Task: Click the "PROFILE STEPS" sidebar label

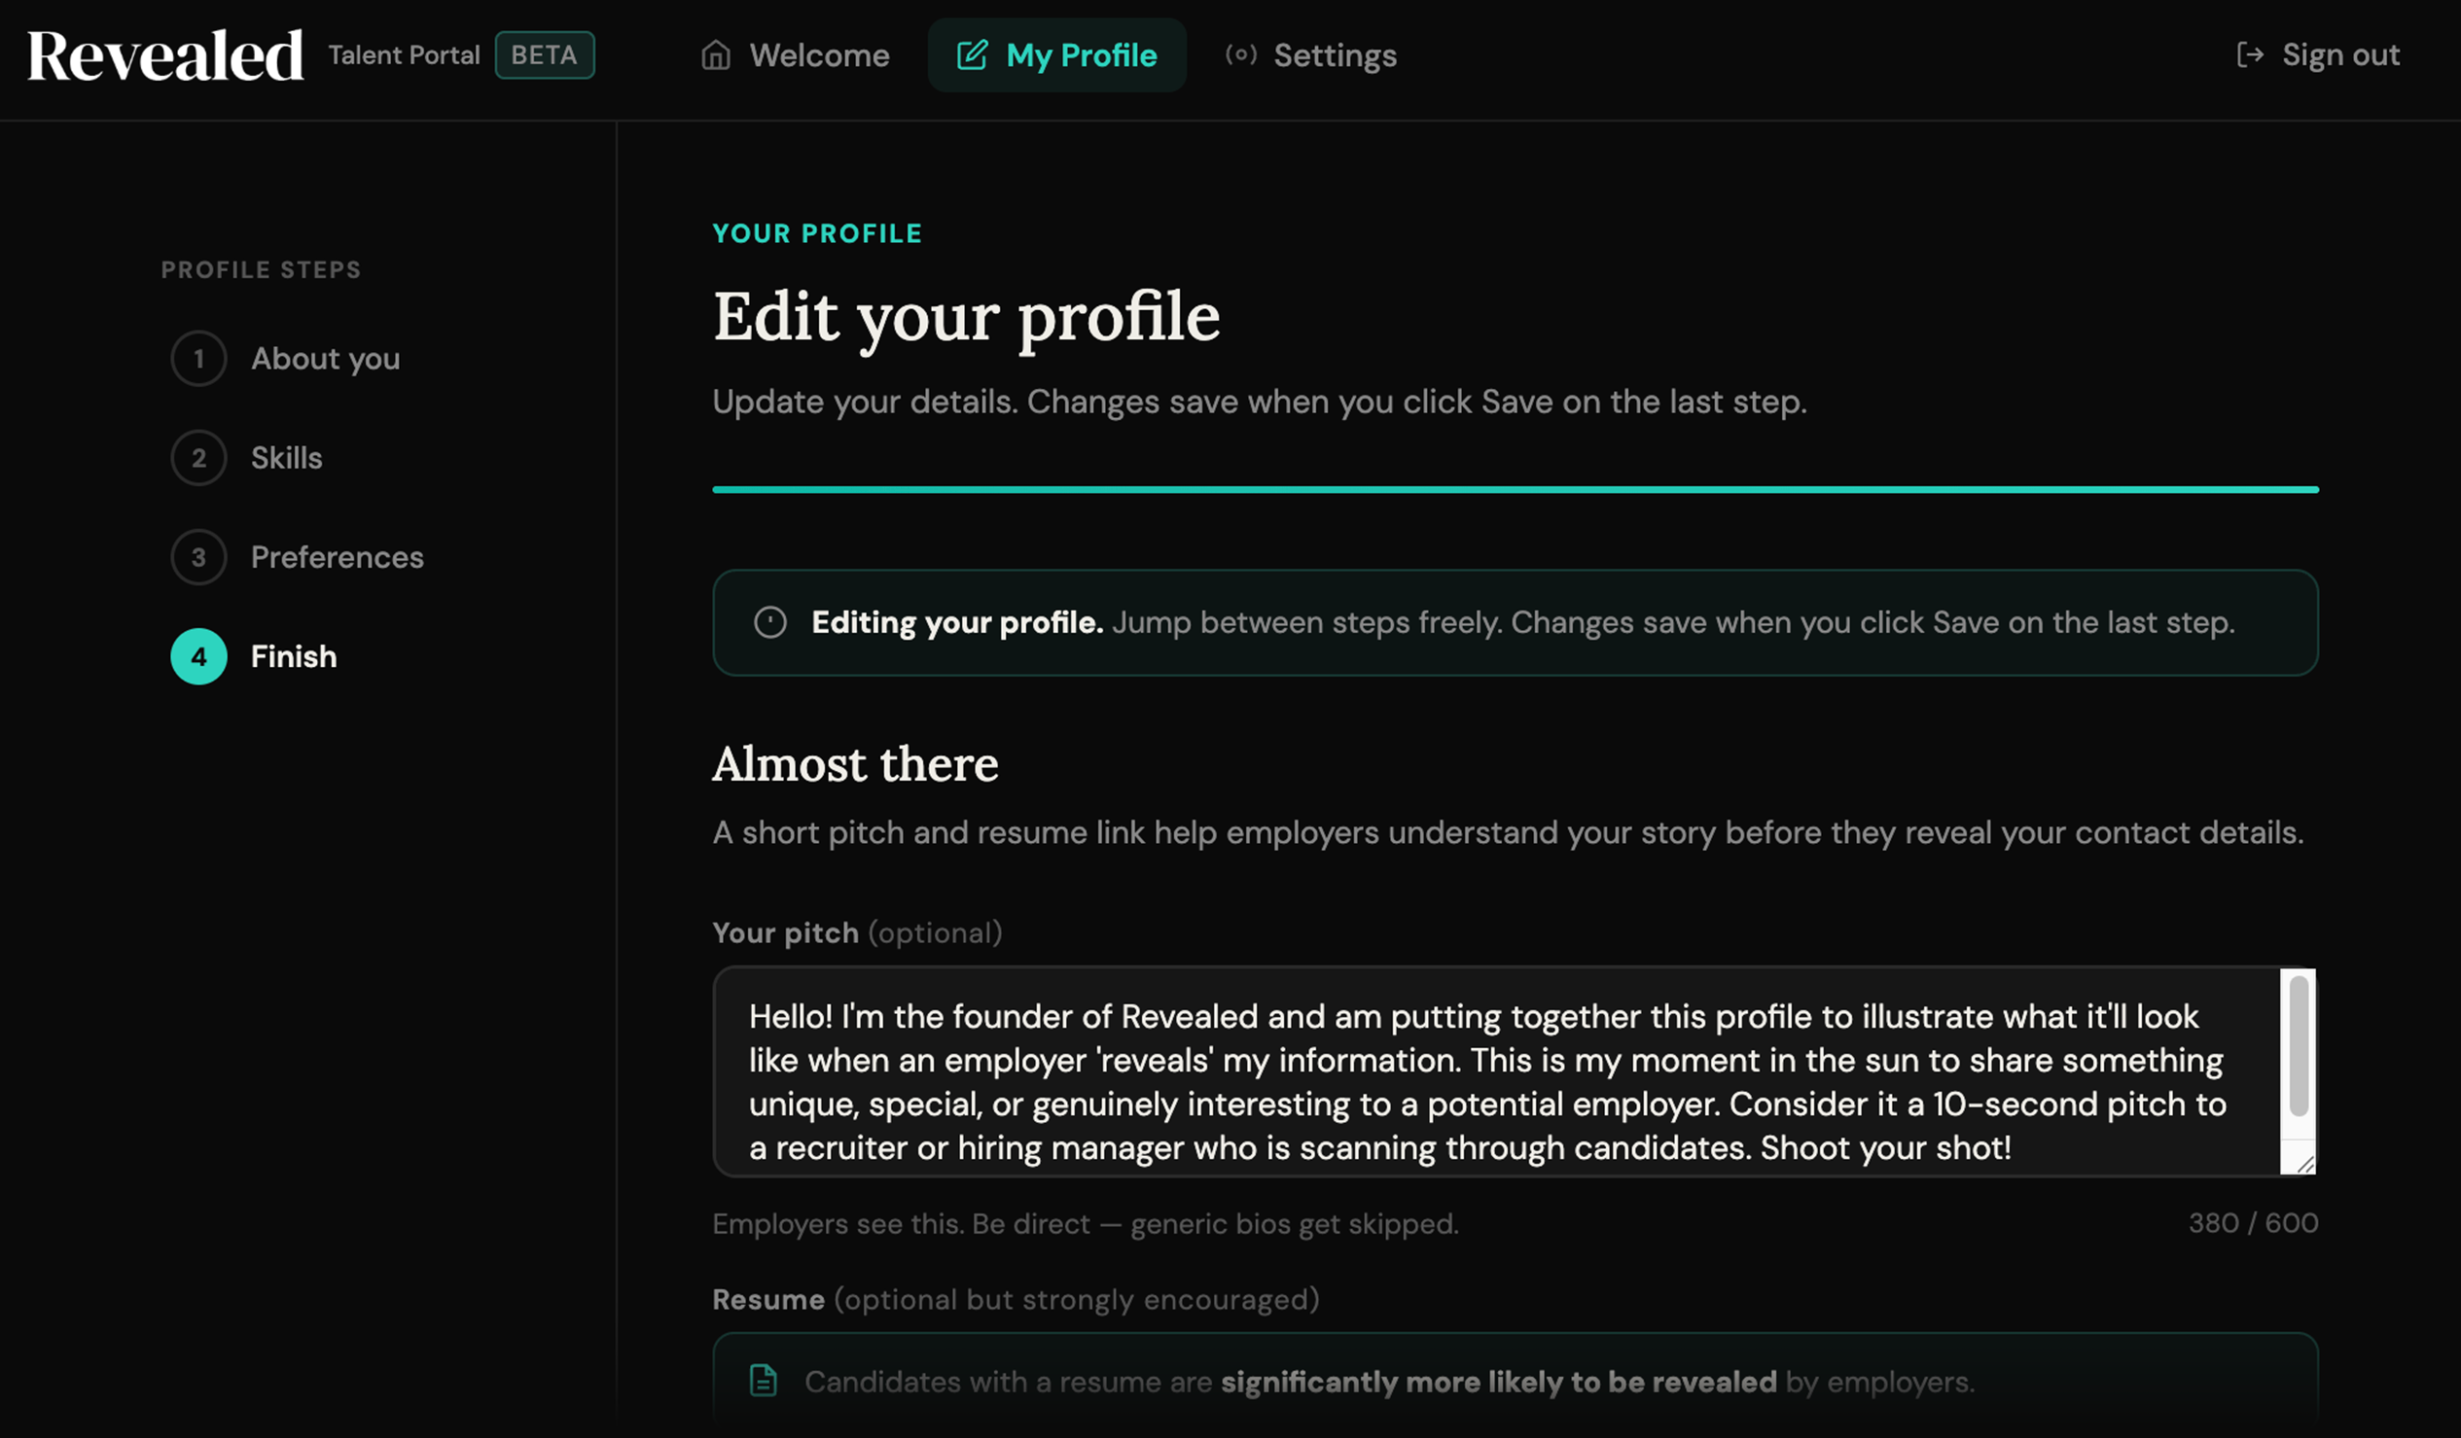Action: click(261, 270)
